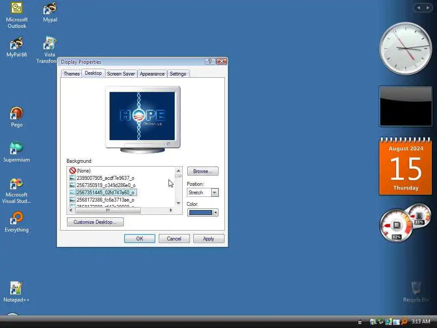
Task: Click the Help question mark title button
Action: coord(210,61)
